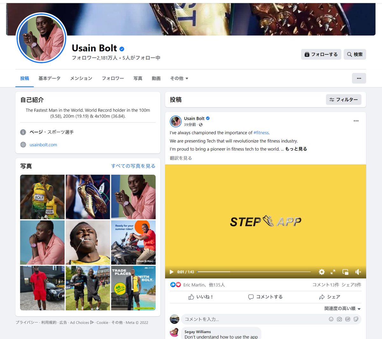Click the large profile picture avatar
The height and width of the screenshot is (339, 382).
41,38
